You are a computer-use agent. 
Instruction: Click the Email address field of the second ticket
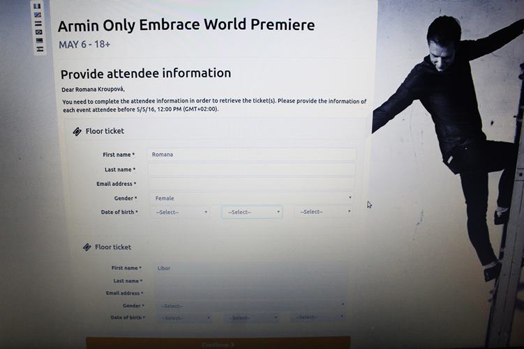pos(251,293)
